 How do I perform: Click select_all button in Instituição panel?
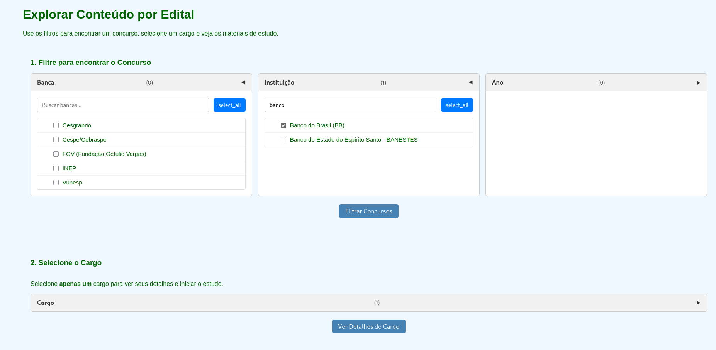click(x=457, y=105)
